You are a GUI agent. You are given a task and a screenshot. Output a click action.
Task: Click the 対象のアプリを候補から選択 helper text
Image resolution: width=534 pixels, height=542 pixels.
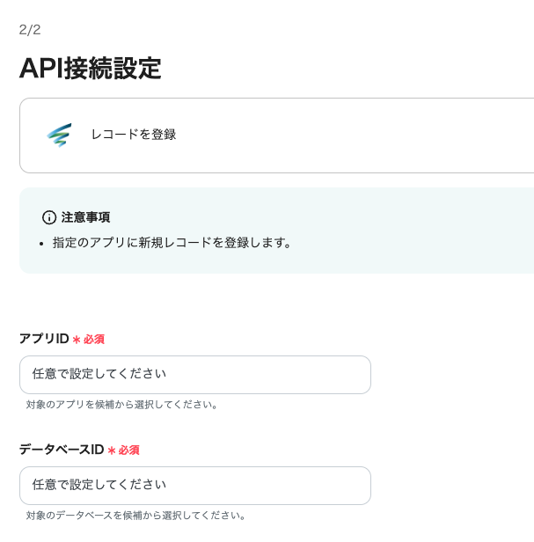(122, 405)
